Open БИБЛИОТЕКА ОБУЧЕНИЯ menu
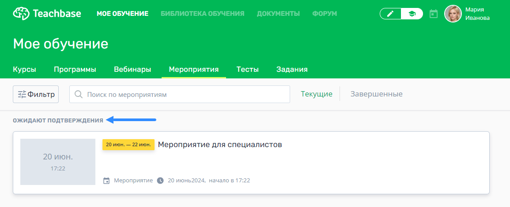The width and height of the screenshot is (510, 207). [x=202, y=14]
